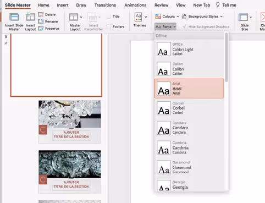
Task: Expand the Master Layout dropdown arrow
Action: tap(81, 17)
